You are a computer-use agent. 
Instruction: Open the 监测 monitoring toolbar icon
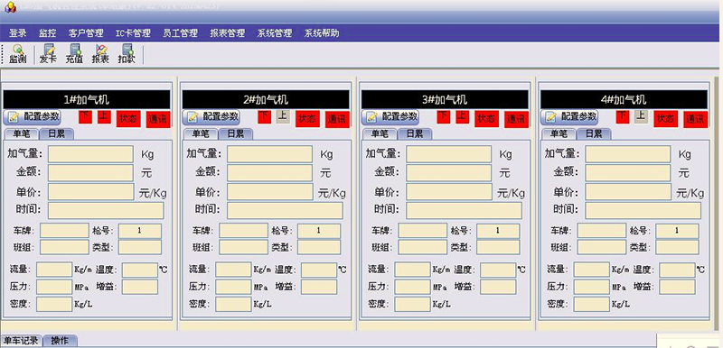point(17,54)
